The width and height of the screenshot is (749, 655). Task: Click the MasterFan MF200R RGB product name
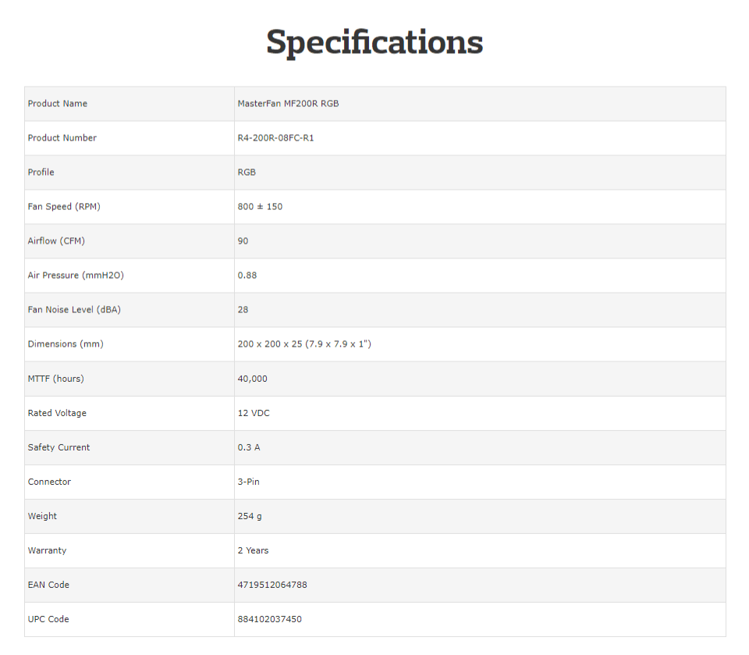pos(288,104)
